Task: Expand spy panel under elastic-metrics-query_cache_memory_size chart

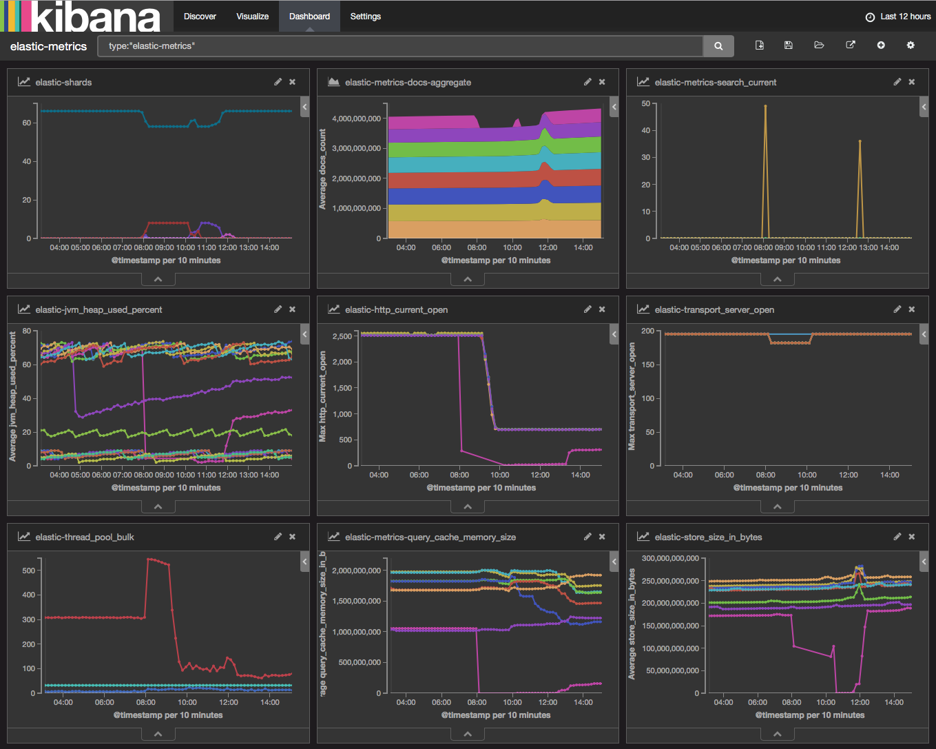Action: (468, 734)
